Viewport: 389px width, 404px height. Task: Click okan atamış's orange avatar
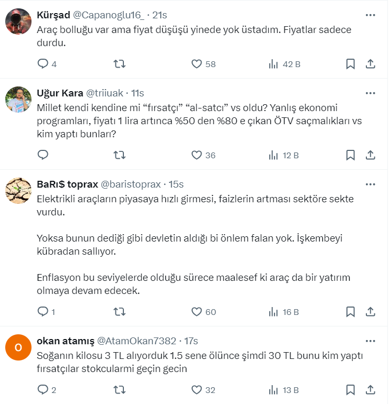pyautogui.click(x=18, y=347)
